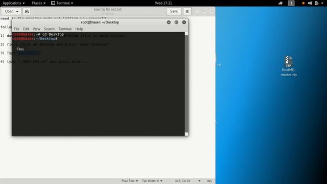Open the Terminal app menu in top bar

click(x=62, y=3)
